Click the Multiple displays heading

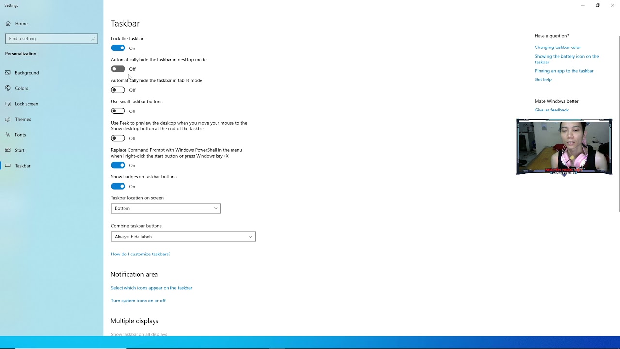134,321
